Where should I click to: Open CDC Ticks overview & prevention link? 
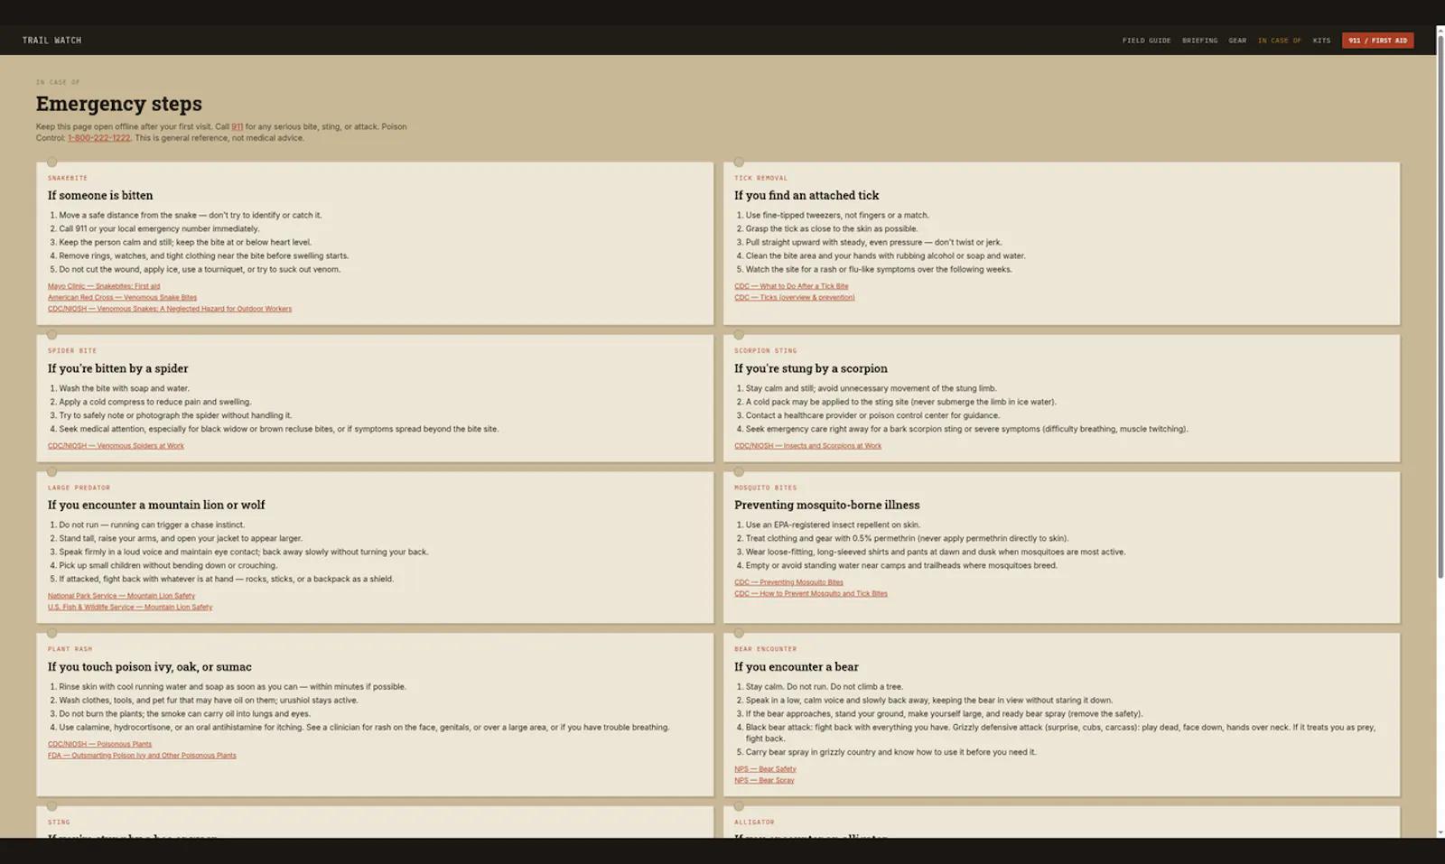pos(794,297)
